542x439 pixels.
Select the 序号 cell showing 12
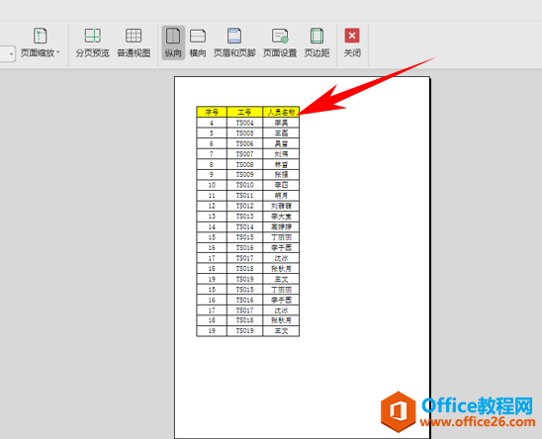[x=212, y=206]
